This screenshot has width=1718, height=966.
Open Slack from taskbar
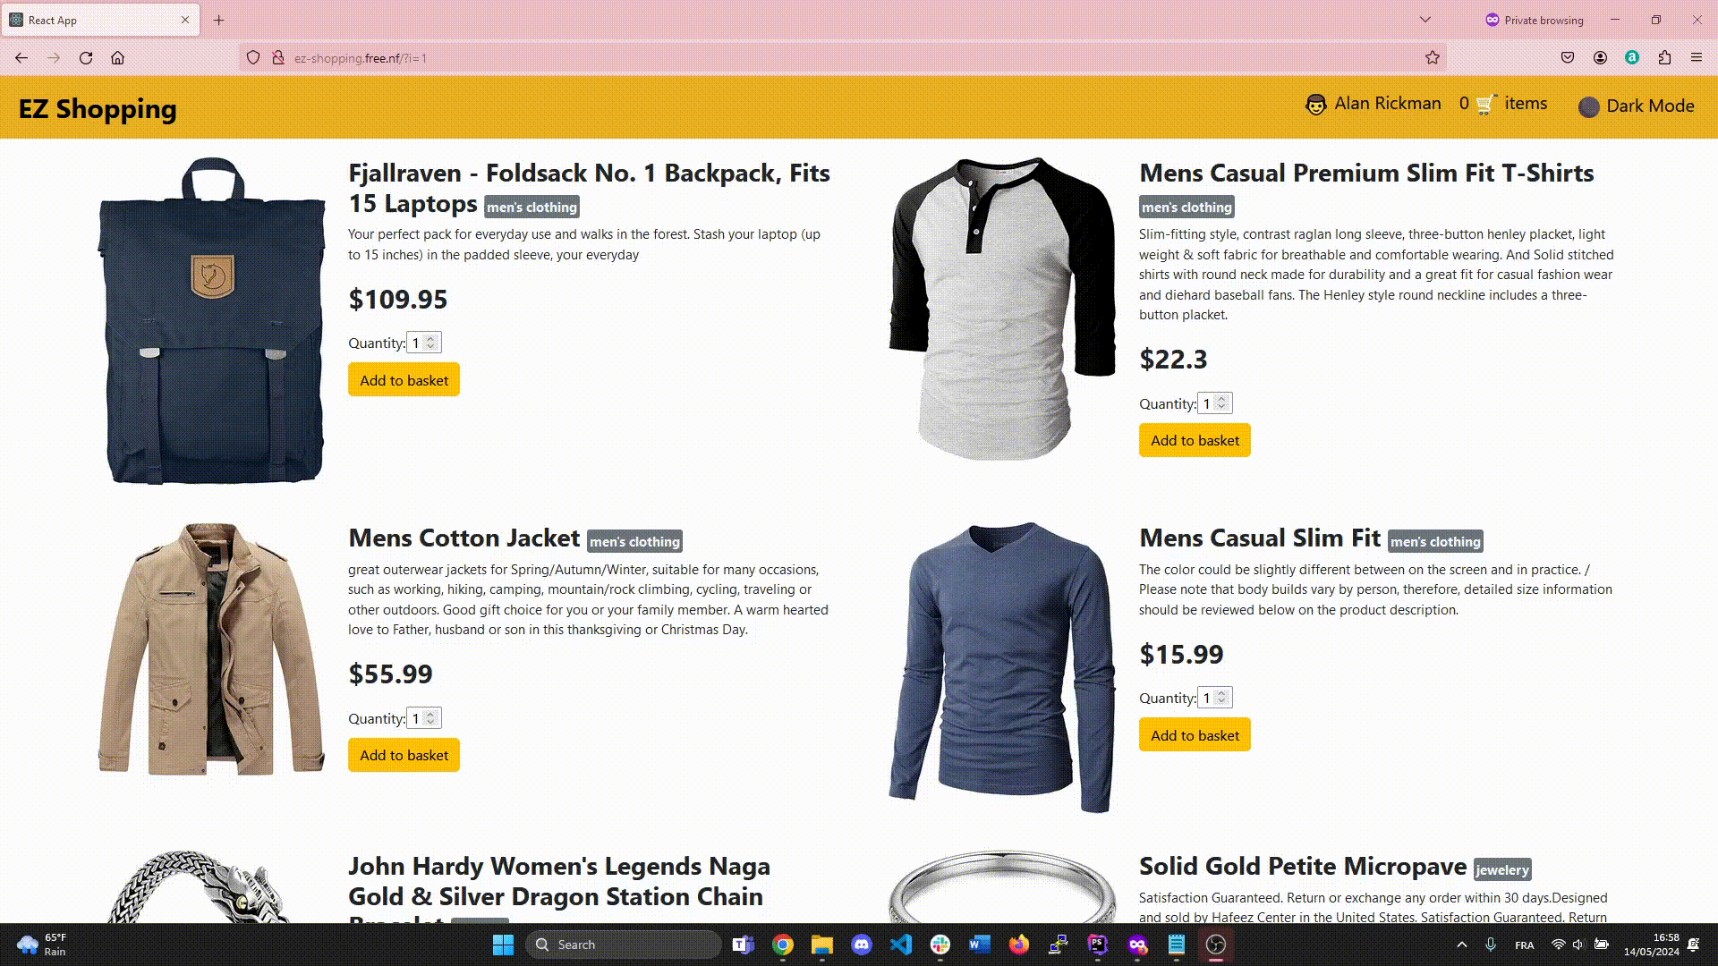pyautogui.click(x=940, y=945)
